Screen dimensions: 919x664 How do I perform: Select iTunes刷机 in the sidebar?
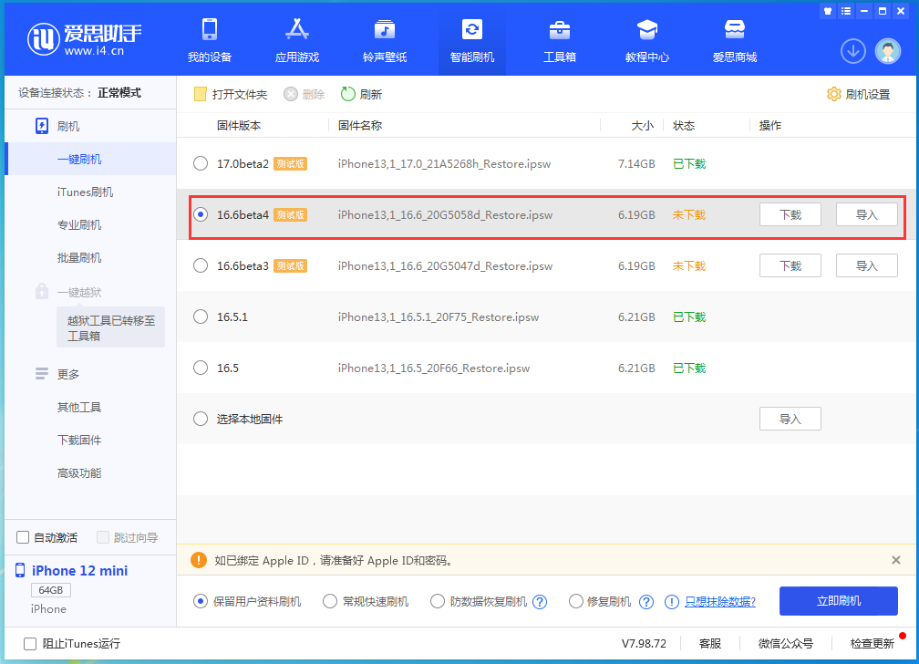[85, 192]
